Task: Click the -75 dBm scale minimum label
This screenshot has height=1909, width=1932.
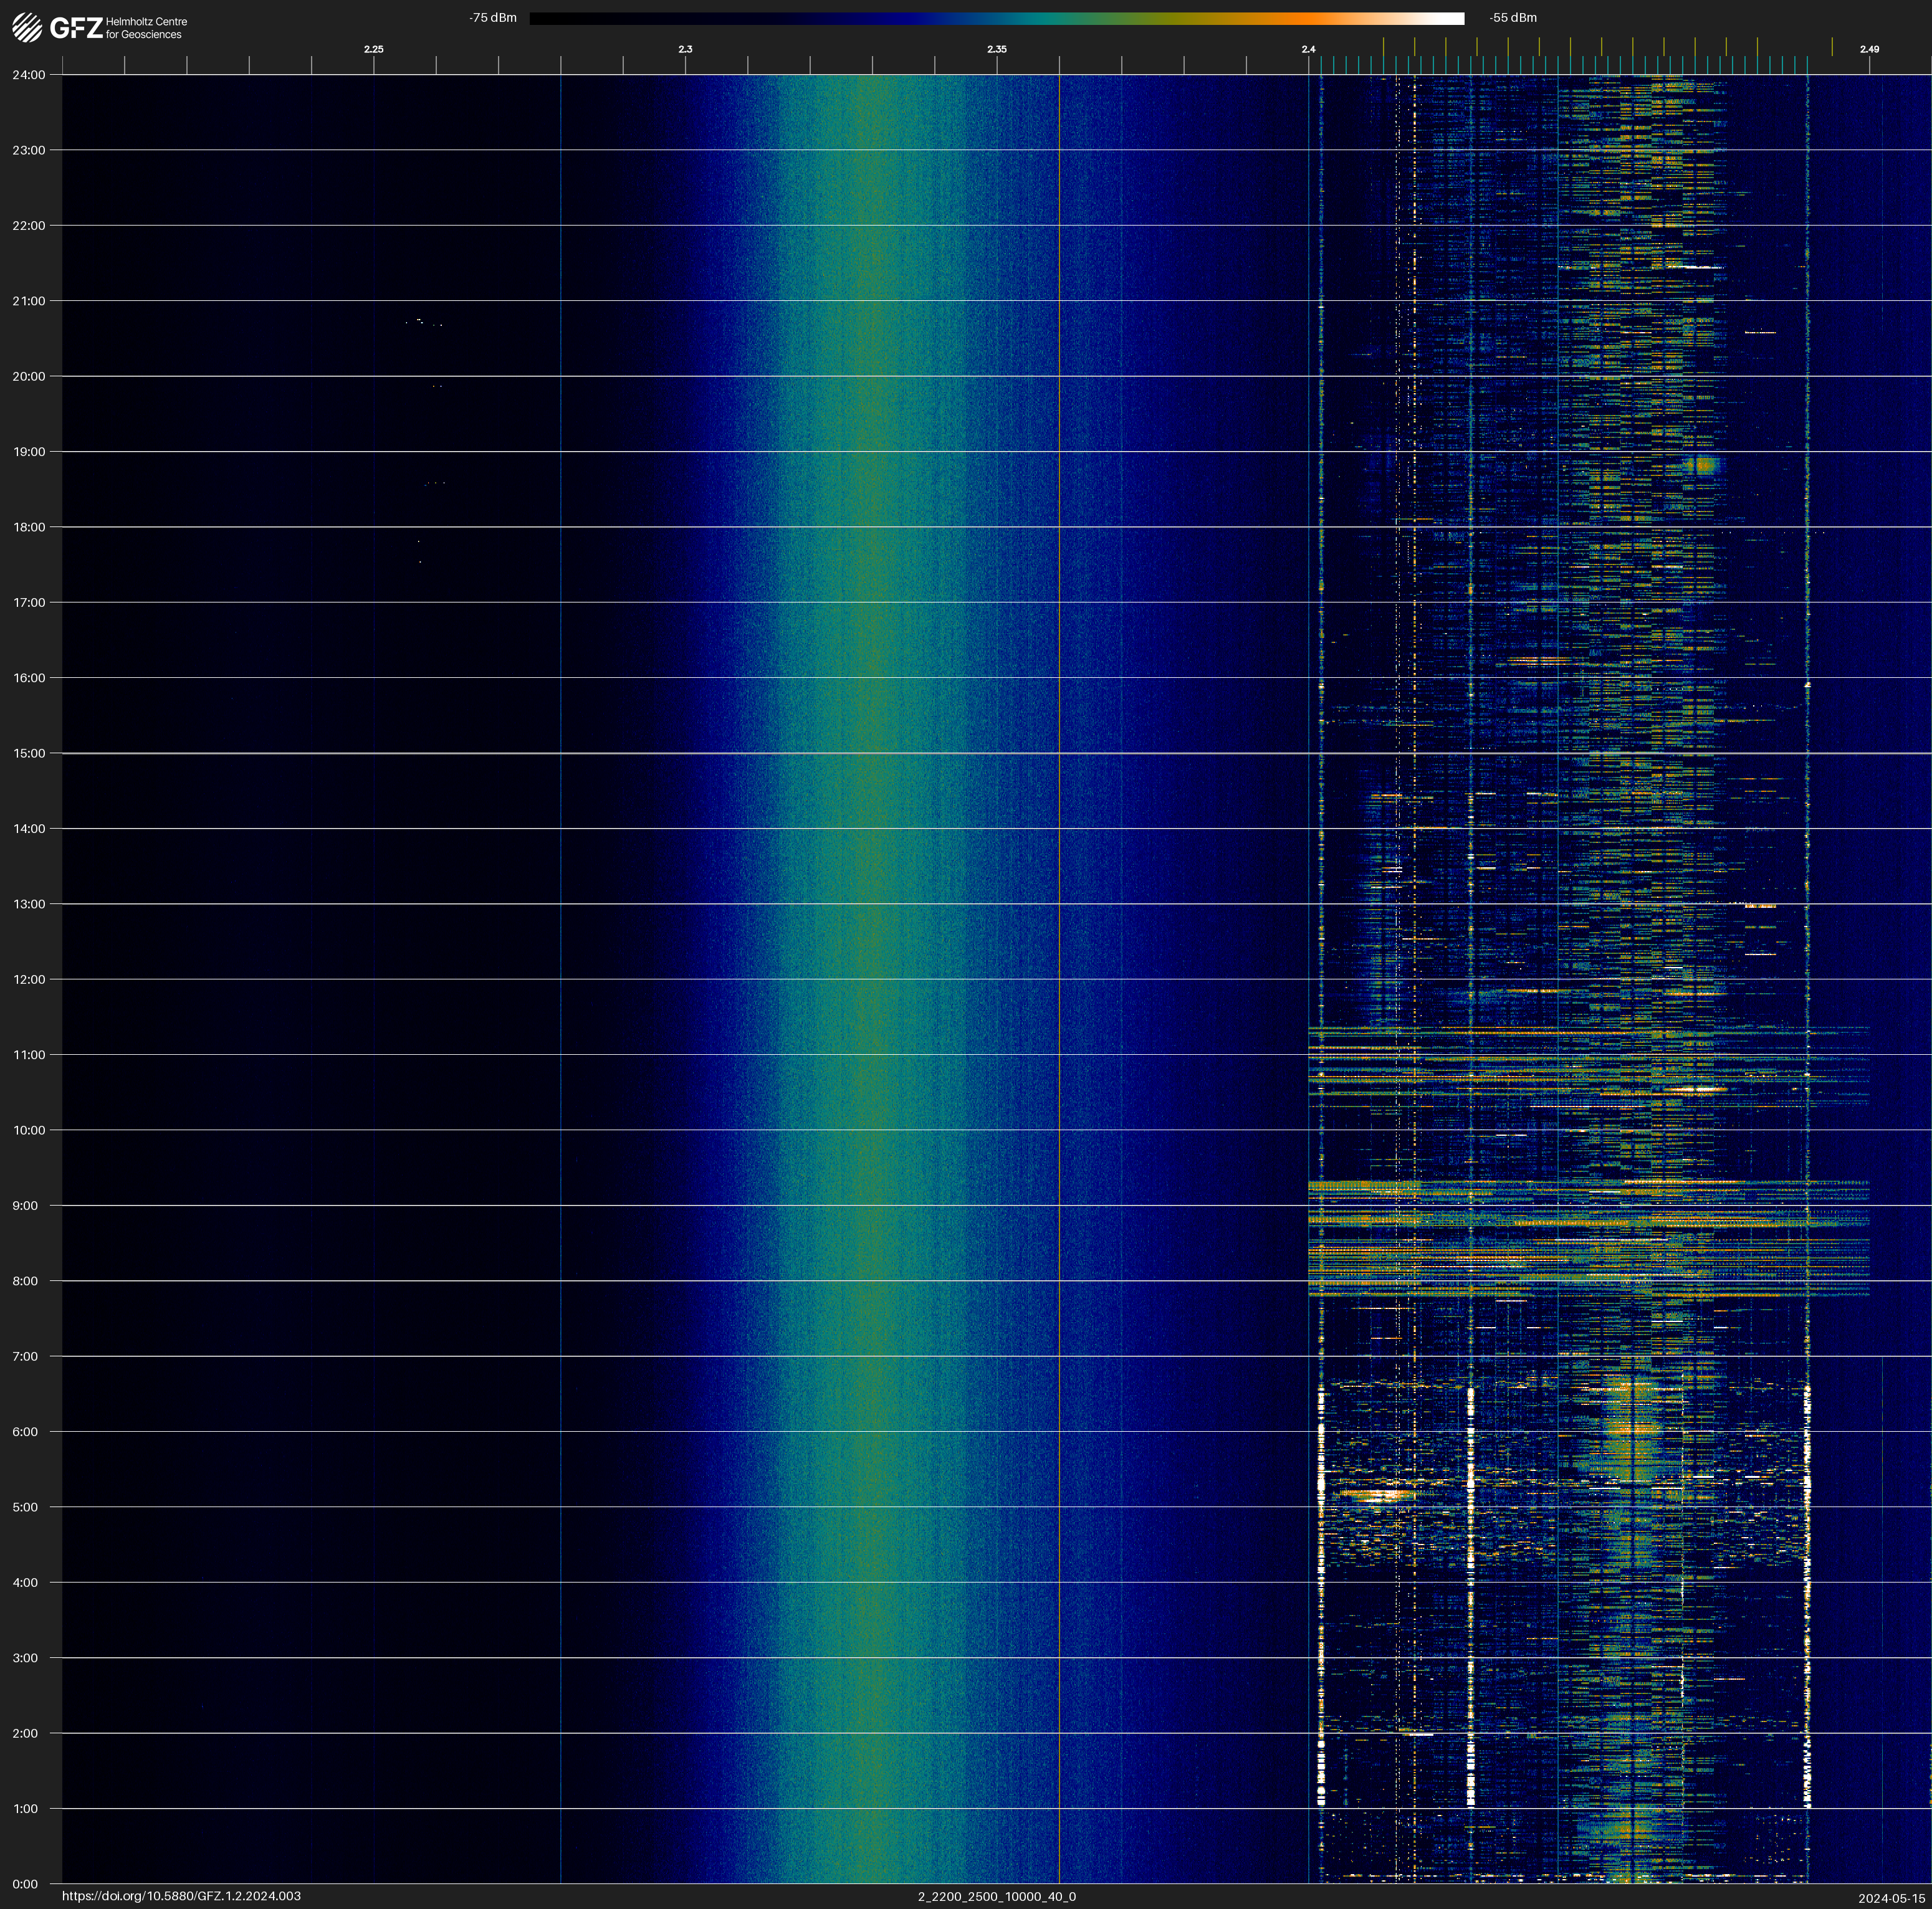Action: [492, 18]
